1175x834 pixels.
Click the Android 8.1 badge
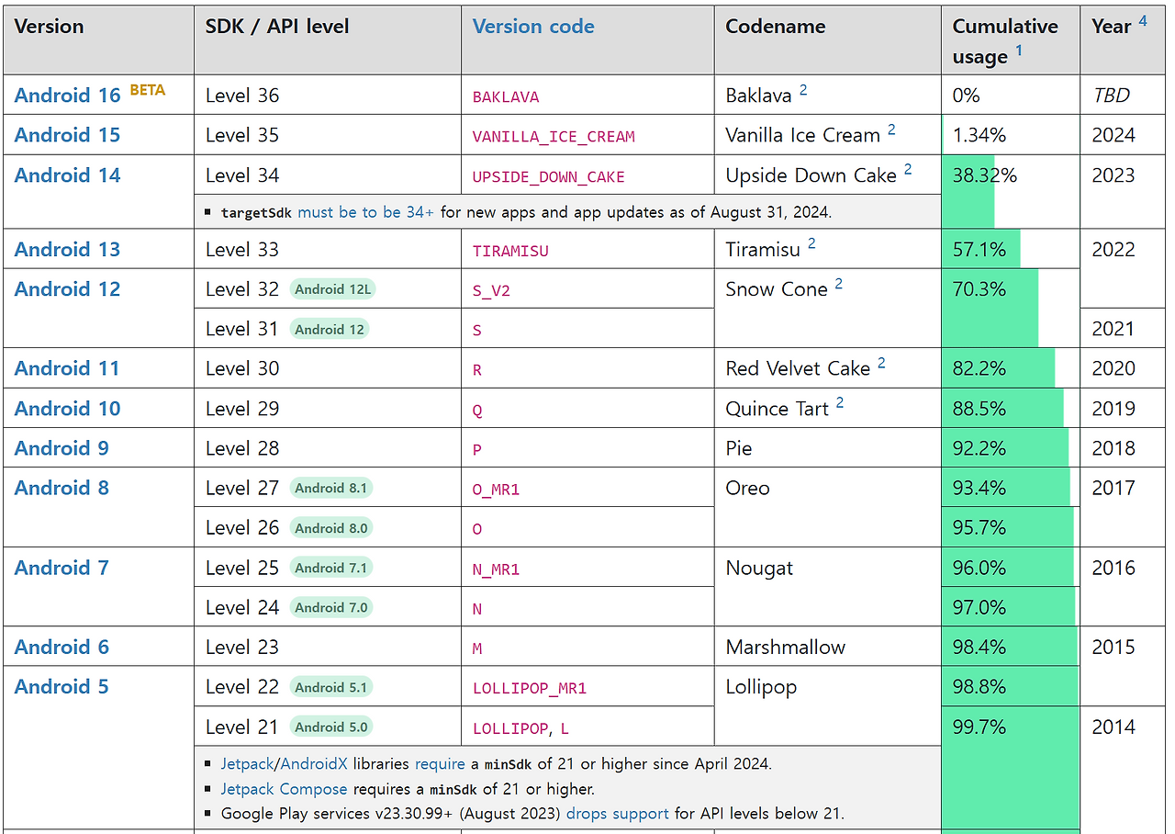tap(331, 488)
